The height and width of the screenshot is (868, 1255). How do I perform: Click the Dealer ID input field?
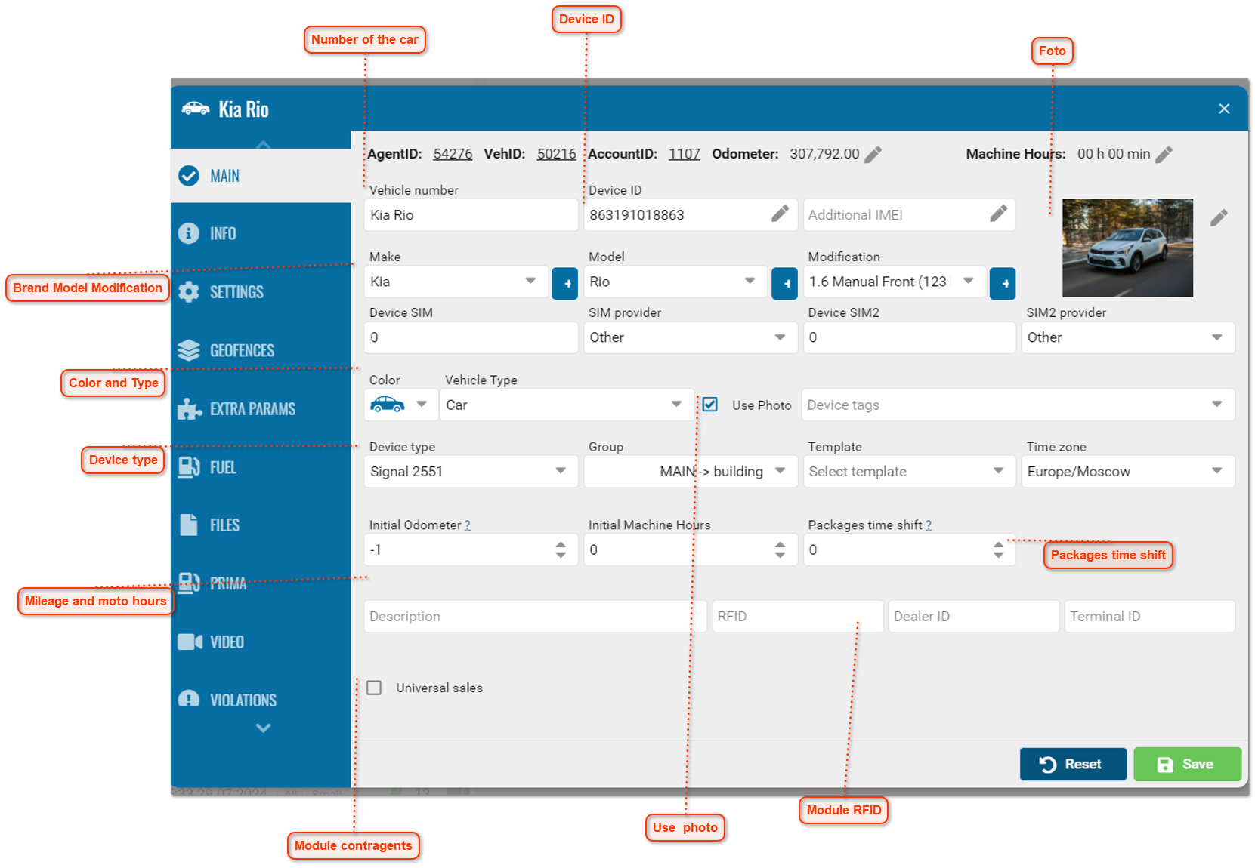973,616
